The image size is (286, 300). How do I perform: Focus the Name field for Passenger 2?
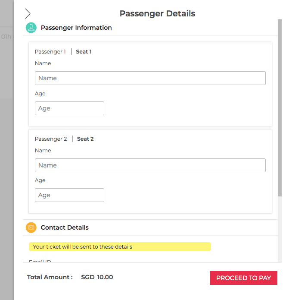pyautogui.click(x=150, y=165)
